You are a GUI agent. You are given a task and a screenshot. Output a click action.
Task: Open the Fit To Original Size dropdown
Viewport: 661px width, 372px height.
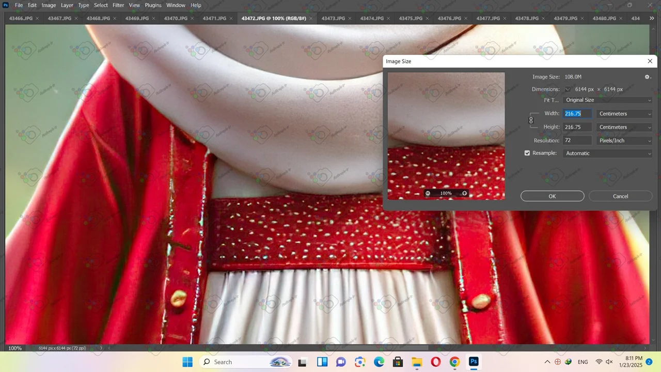coord(608,100)
